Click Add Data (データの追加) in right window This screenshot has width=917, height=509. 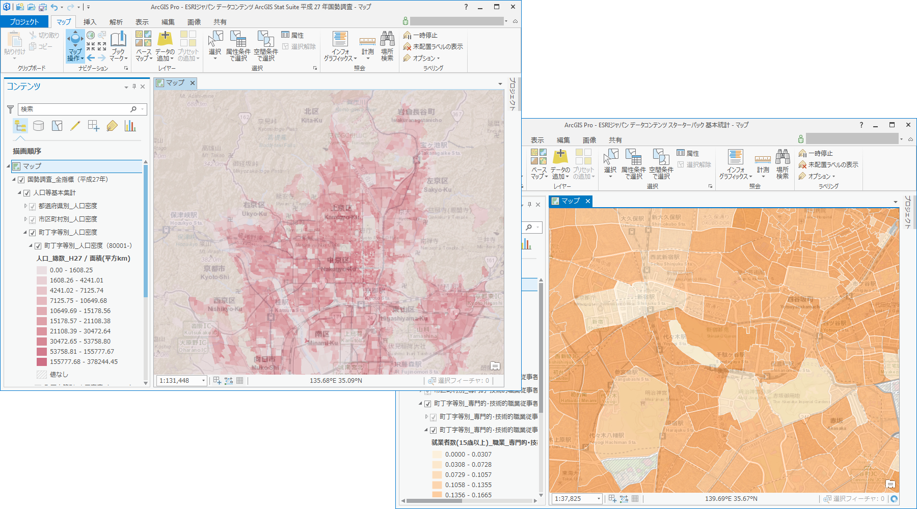pos(560,164)
